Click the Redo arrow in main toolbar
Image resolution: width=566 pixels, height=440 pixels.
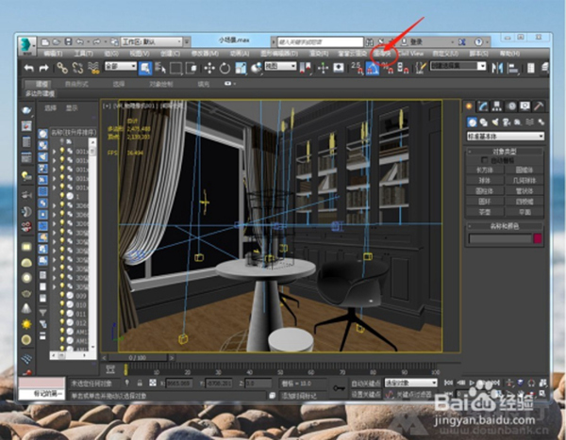[45, 68]
